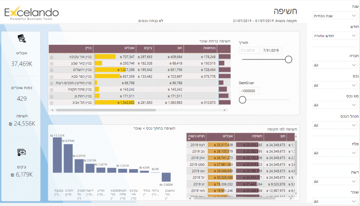Click the Excelando logo
This screenshot has height=206, width=360.
(x=32, y=14)
